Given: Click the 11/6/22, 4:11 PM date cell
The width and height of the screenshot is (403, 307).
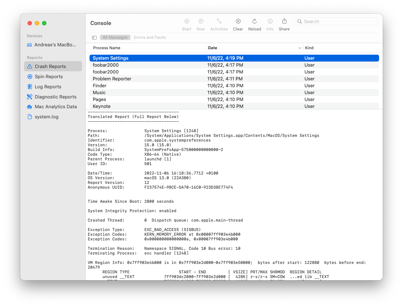Looking at the screenshot, I should click(225, 79).
